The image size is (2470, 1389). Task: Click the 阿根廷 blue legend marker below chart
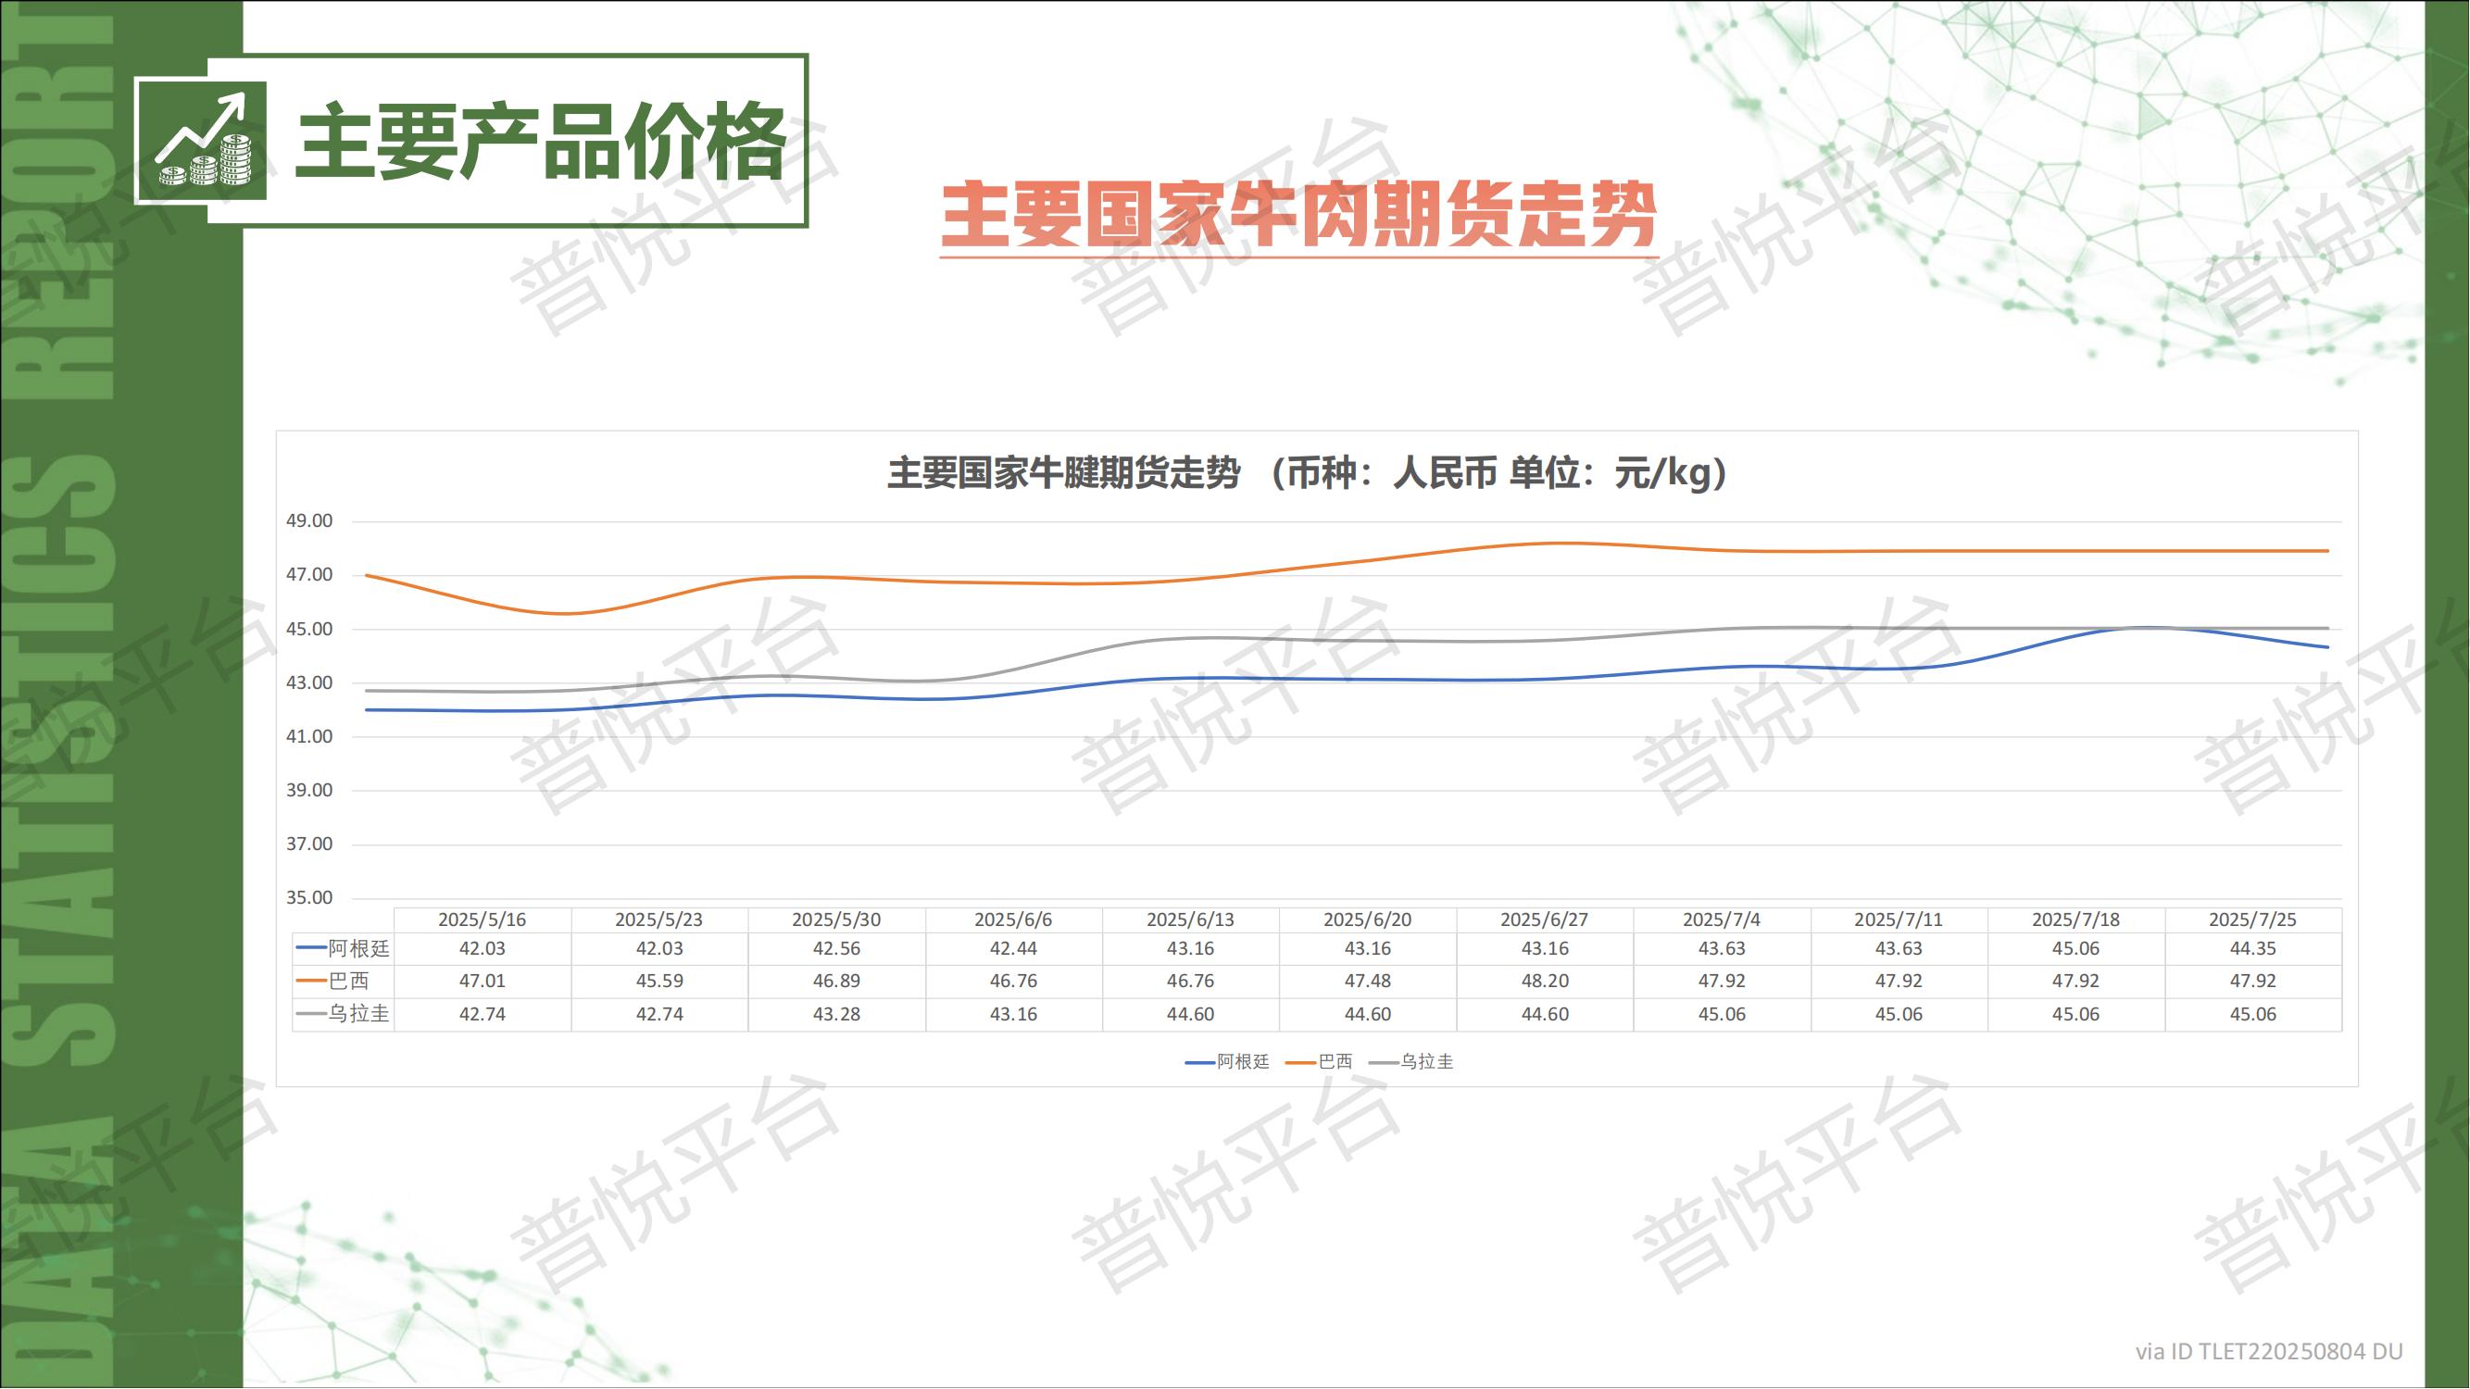(1200, 1063)
